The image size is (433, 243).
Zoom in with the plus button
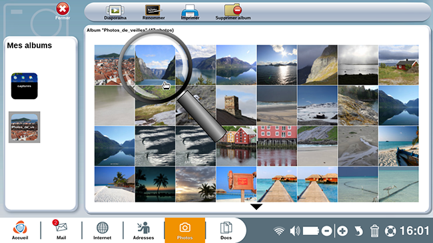click(x=342, y=231)
